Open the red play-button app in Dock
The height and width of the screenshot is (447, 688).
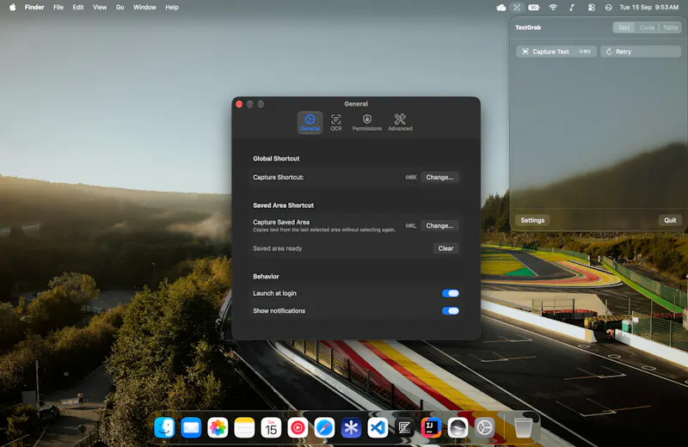tap(298, 428)
